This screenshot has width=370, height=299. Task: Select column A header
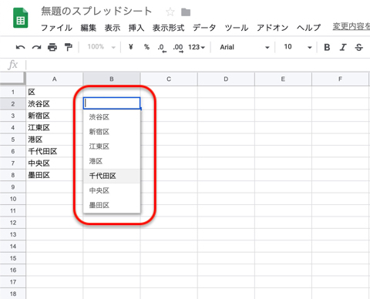coord(55,79)
